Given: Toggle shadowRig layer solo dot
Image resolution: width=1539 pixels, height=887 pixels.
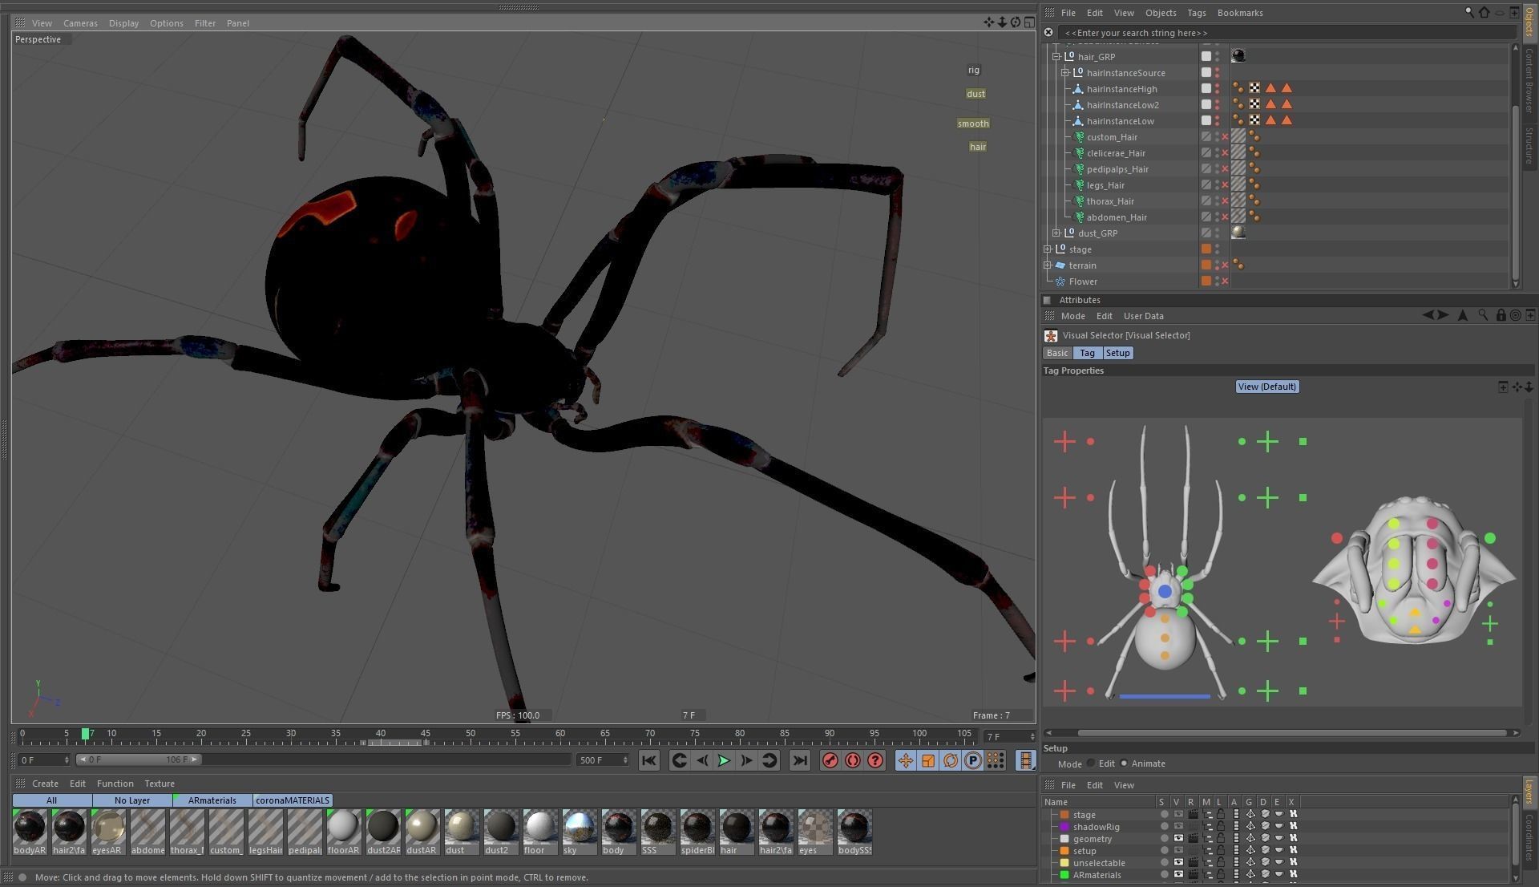Looking at the screenshot, I should pyautogui.click(x=1164, y=827).
